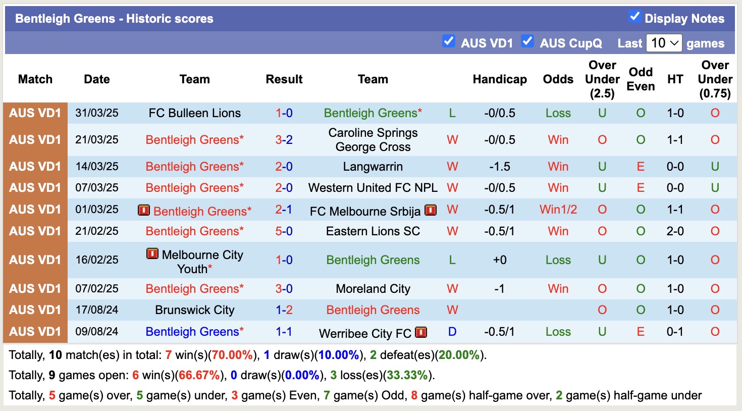Click the AUS VD1 badge on the top row
The height and width of the screenshot is (411, 742).
point(35,113)
